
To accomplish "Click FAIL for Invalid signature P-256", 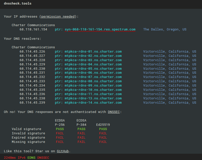I will 60,133.
